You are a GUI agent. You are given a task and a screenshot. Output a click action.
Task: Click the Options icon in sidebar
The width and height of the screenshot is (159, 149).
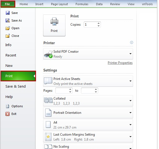coord(8,106)
